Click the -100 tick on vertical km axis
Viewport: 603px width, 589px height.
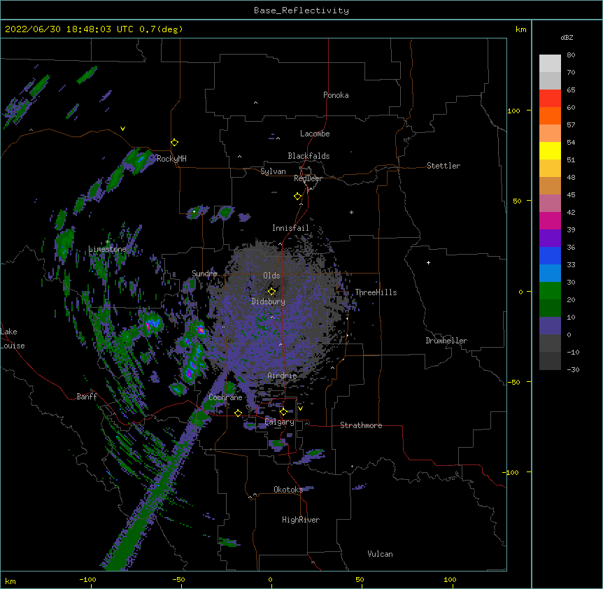tap(511, 472)
